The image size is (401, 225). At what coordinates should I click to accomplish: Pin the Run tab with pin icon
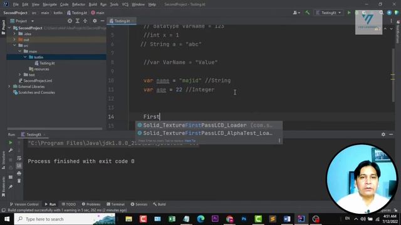(11, 187)
